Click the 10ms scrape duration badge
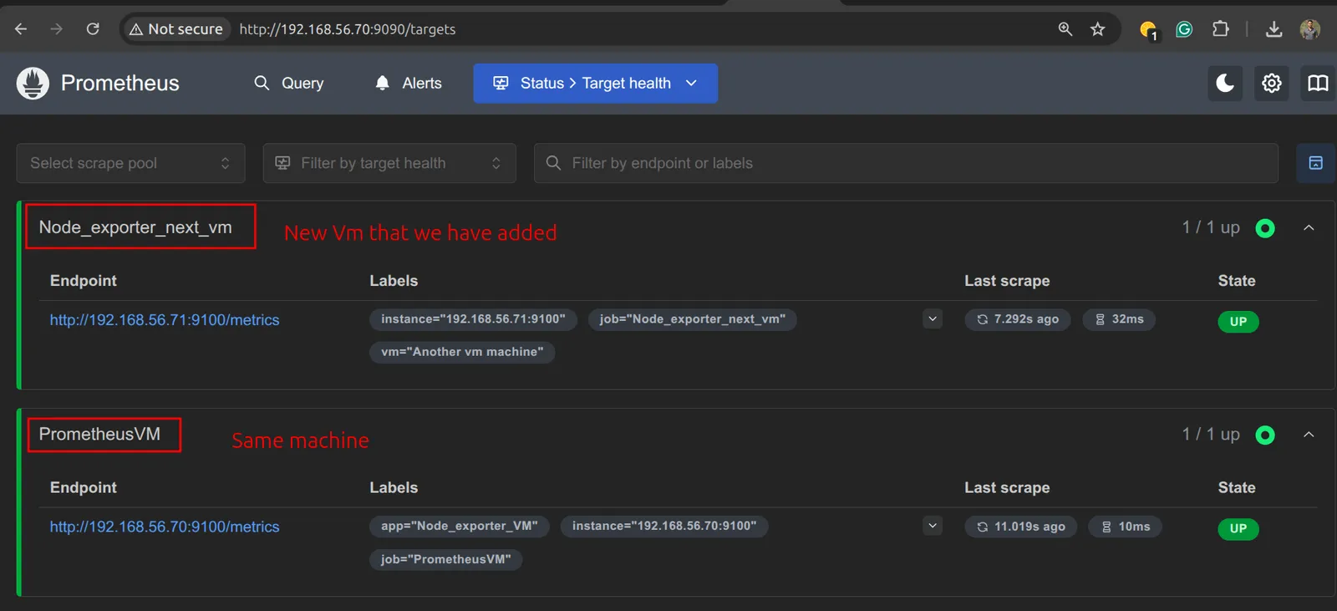Screen dimensions: 1337x611 (x=1125, y=527)
